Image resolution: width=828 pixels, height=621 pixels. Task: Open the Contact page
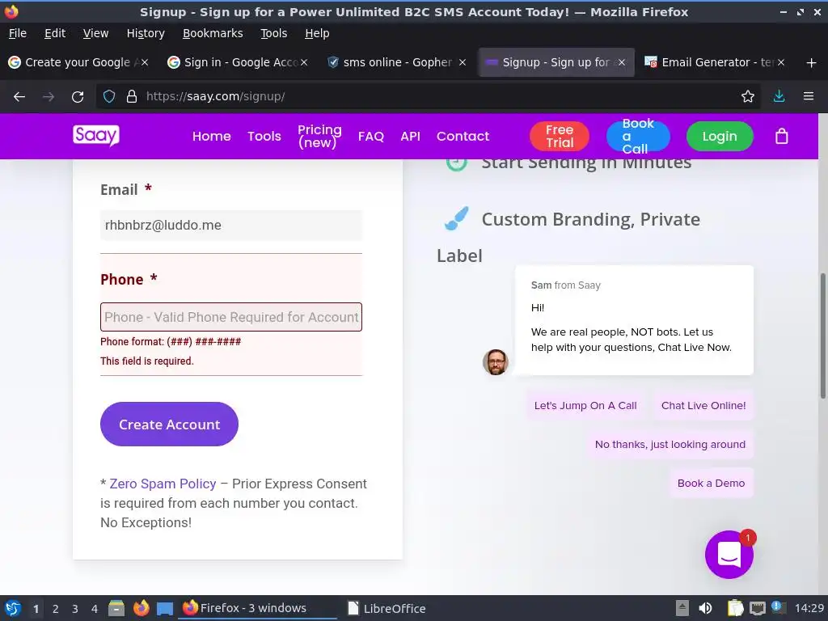(x=463, y=136)
